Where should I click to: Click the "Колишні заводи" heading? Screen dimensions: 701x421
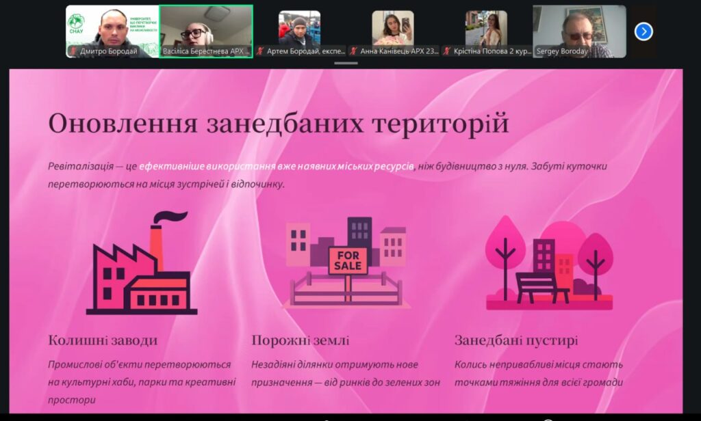coord(103,340)
